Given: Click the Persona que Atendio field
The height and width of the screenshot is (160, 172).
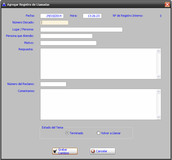Looking at the screenshot, I should coord(66,36).
